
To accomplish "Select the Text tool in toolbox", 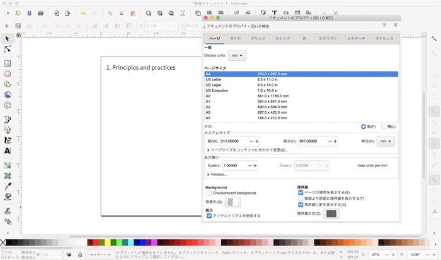I will [8, 151].
